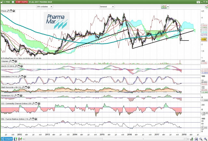The image size is (208, 141).
Task: Click the Precio panel label
Action: pos(4,11)
